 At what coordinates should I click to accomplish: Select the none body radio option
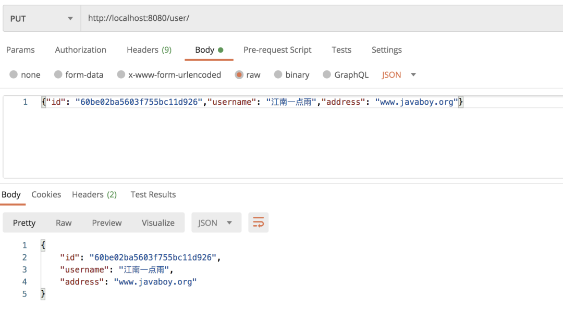pos(14,75)
